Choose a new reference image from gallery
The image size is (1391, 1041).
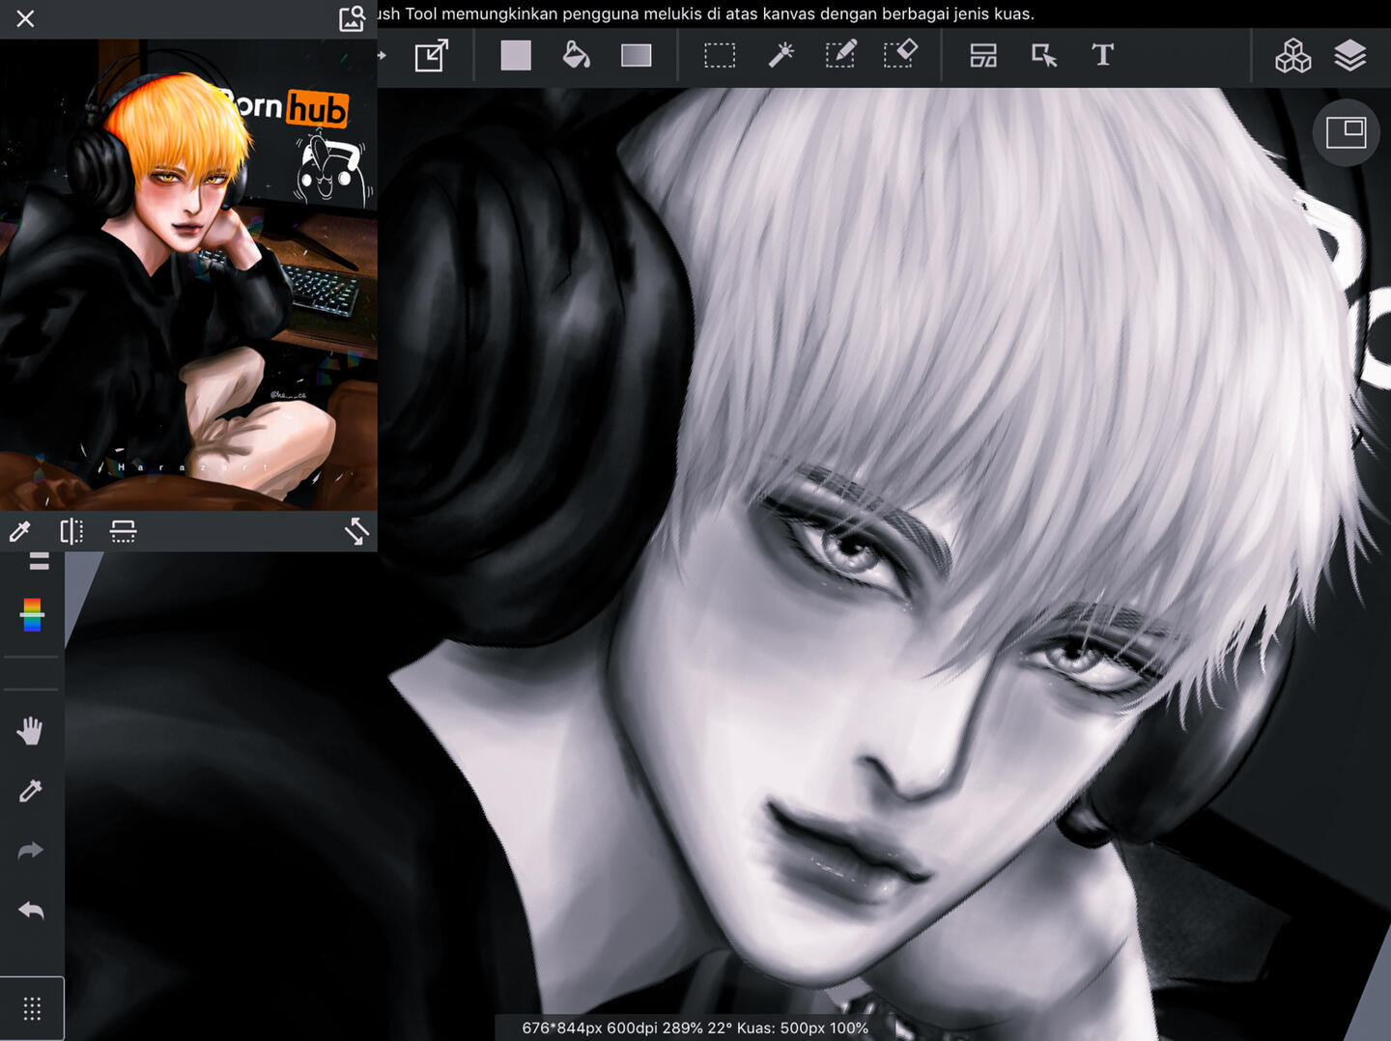pyautogui.click(x=352, y=18)
